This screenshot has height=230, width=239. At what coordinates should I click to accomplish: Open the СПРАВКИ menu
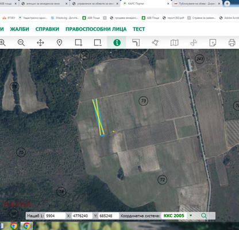pos(47,29)
